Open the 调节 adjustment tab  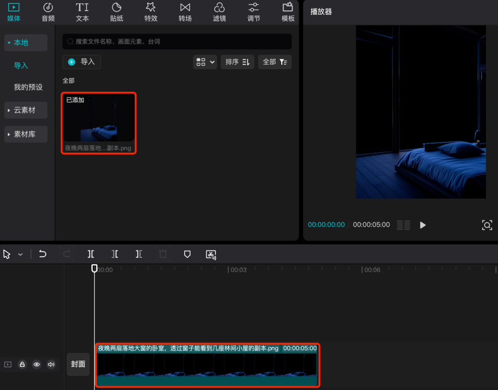click(254, 12)
